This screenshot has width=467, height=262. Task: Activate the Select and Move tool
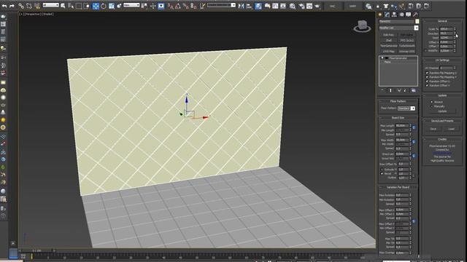coord(96,6)
